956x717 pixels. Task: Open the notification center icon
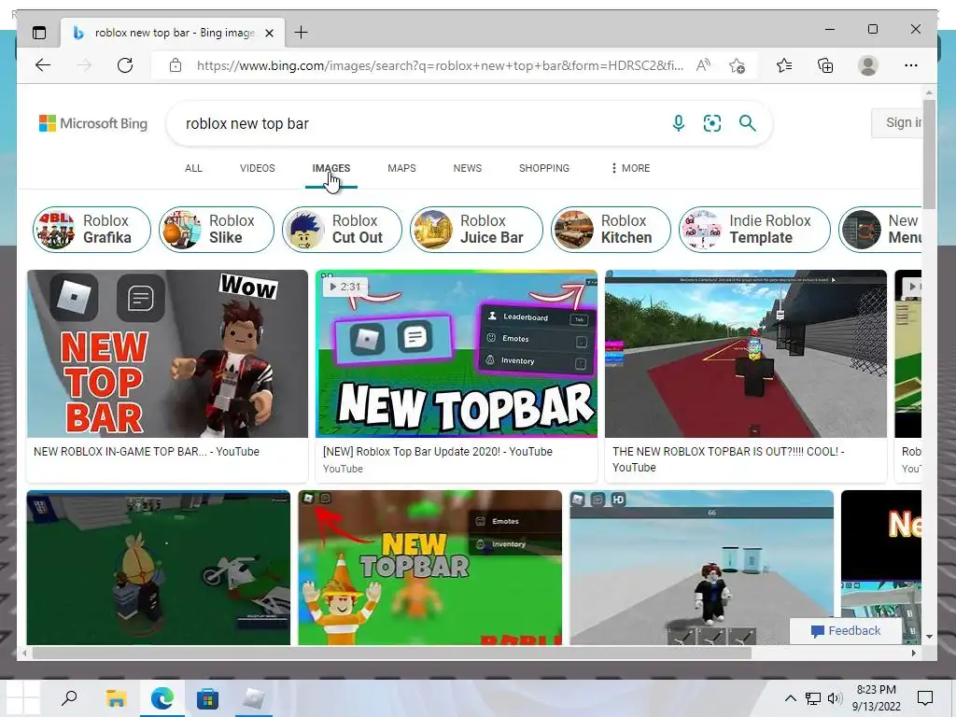pos(925,698)
